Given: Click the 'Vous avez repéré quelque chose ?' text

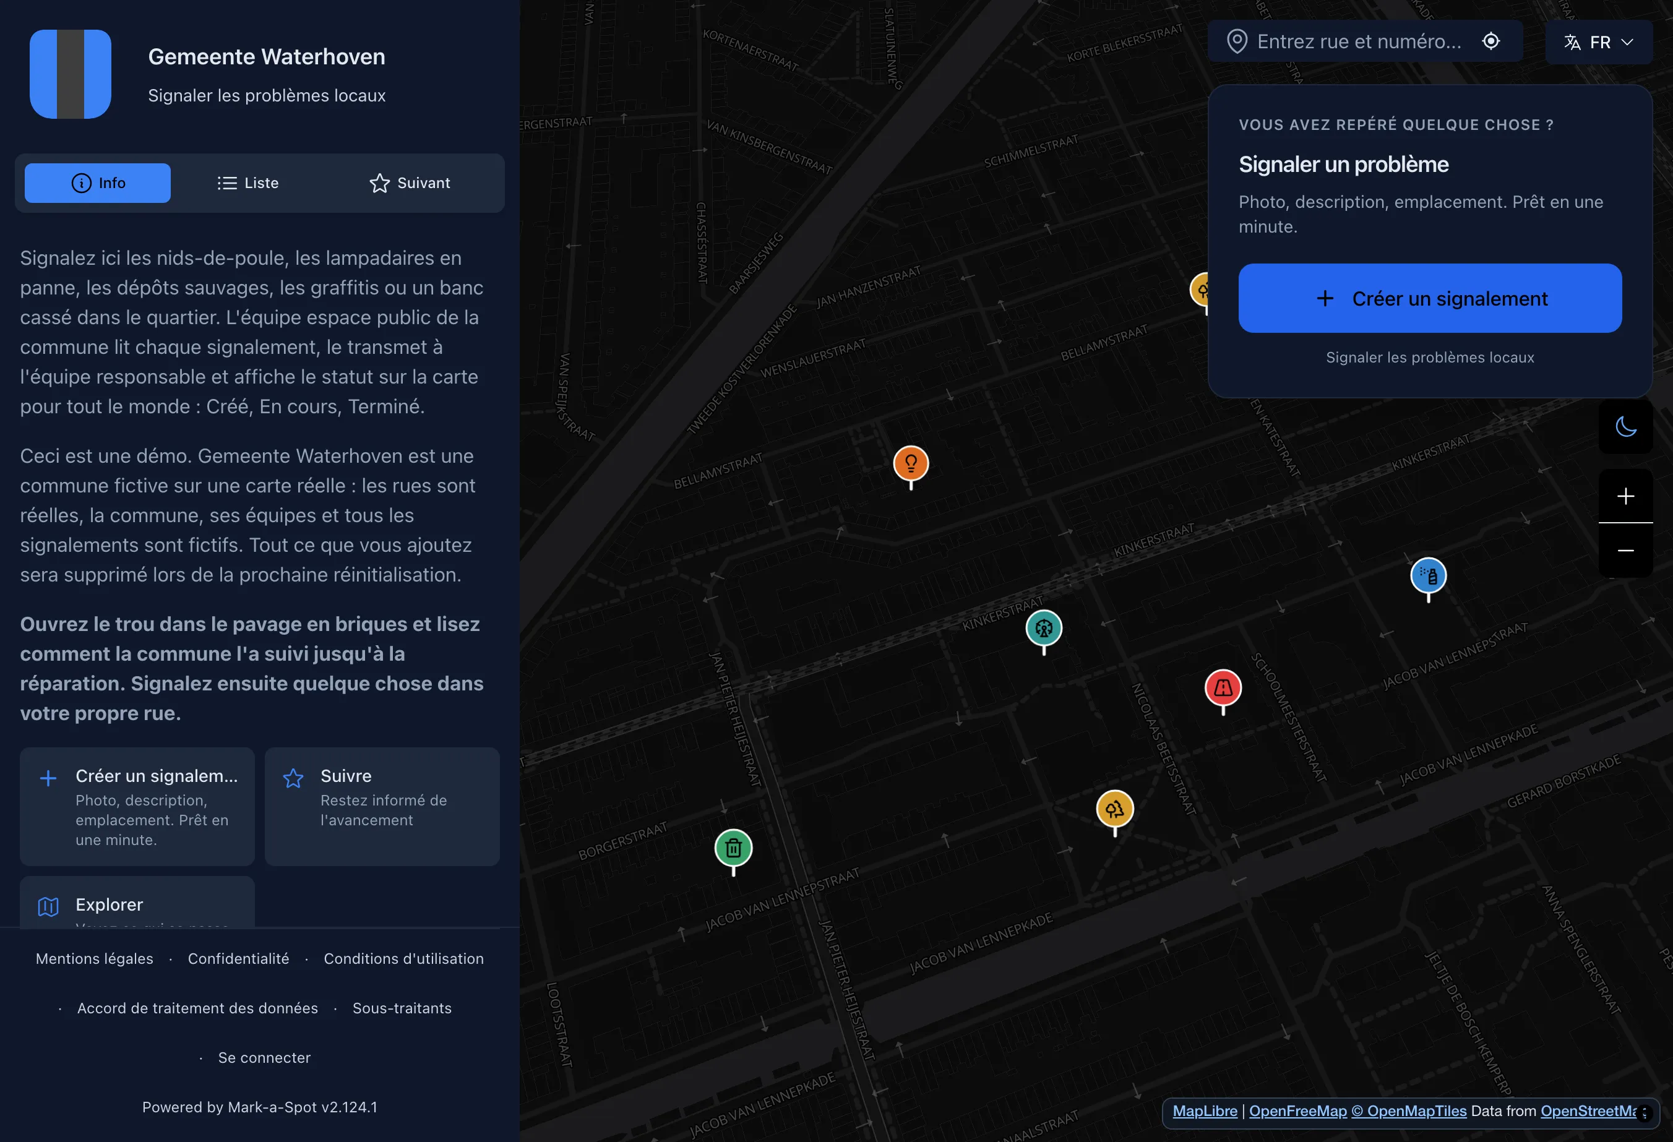Looking at the screenshot, I should pos(1396,125).
